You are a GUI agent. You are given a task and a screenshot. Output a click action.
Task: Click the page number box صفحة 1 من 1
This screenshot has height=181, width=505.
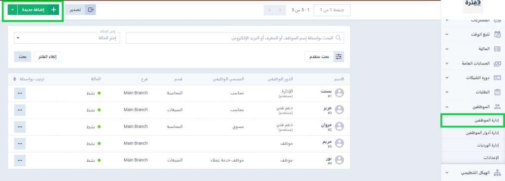[x=332, y=10]
